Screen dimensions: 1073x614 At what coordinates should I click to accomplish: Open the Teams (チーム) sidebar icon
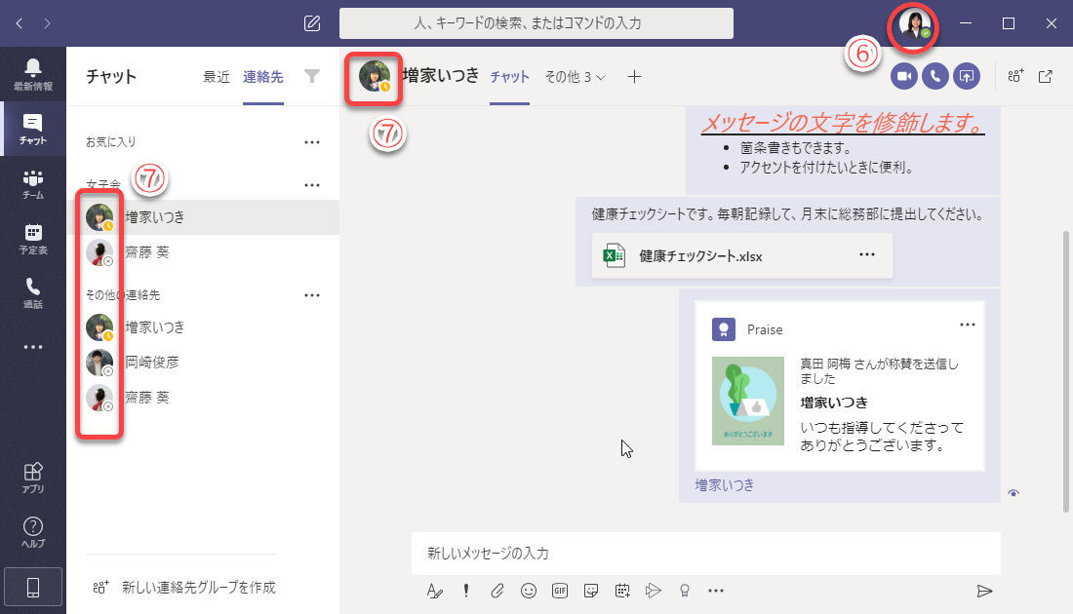(x=33, y=184)
